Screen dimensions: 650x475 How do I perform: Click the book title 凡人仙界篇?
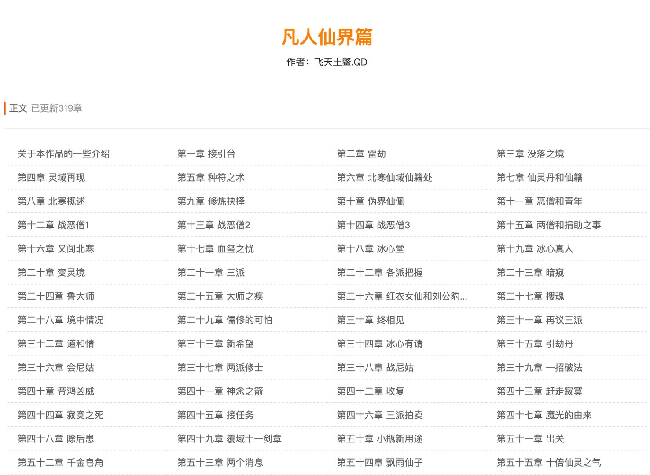(x=325, y=39)
